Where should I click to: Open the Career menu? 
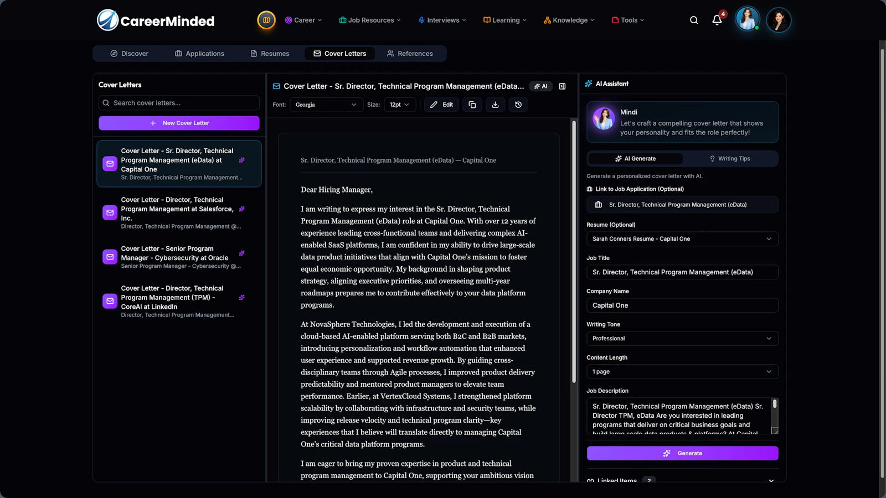(303, 20)
